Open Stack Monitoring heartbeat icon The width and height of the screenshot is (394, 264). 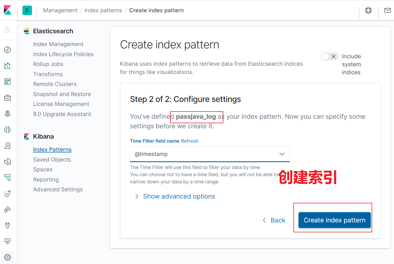coord(7,241)
